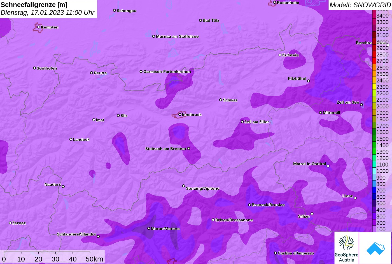
Task: Click the Kitzbühel marker dot
Action: tap(309, 81)
